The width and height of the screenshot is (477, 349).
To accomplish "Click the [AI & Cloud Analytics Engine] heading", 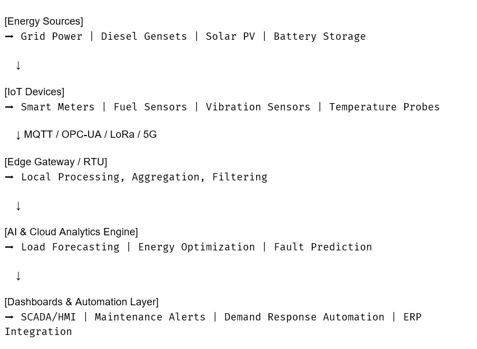I will click(71, 232).
